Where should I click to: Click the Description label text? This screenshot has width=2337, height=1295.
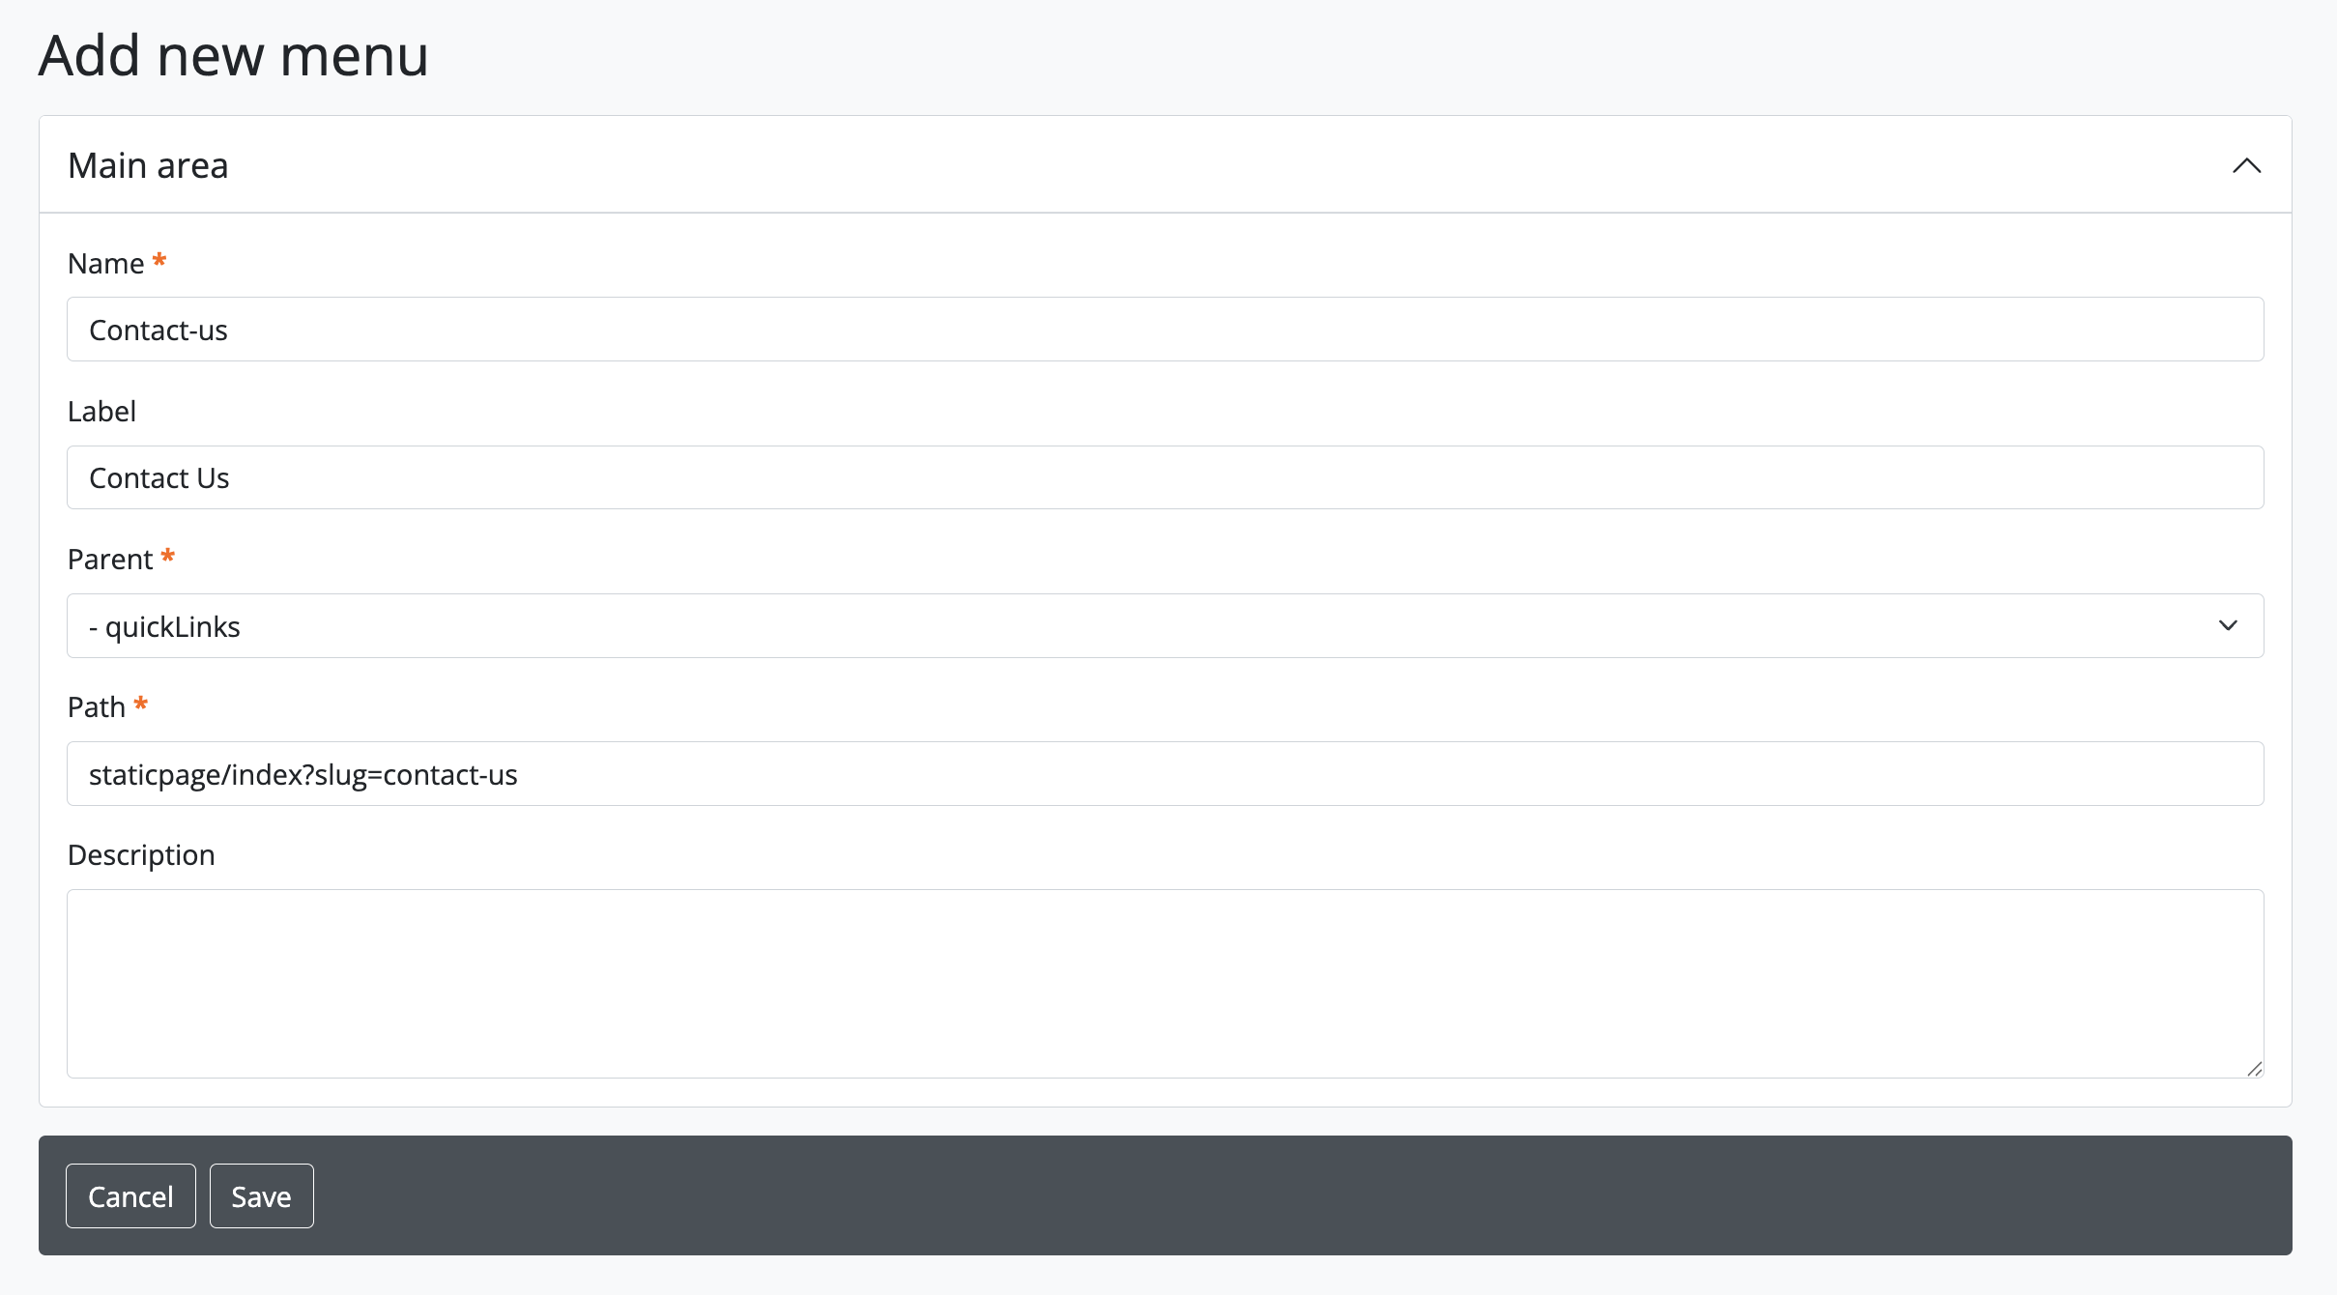click(x=141, y=855)
